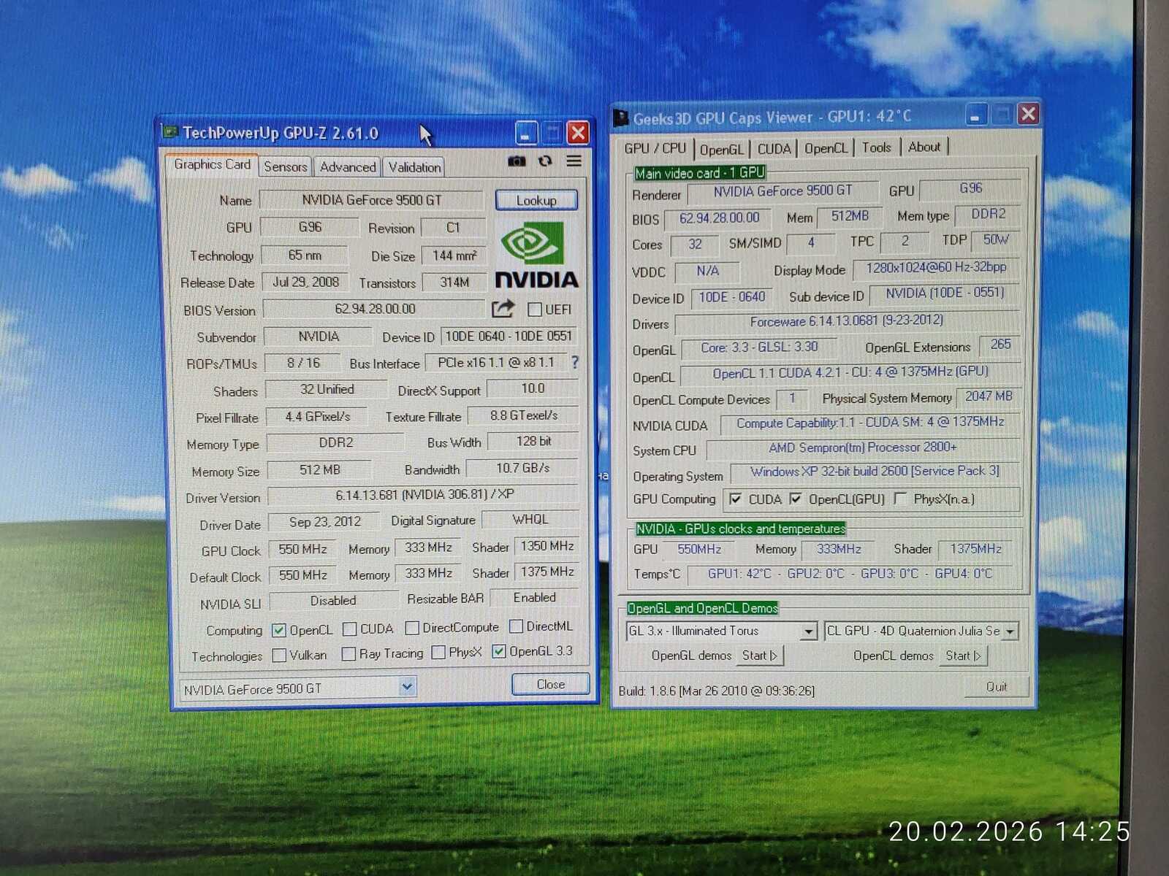Open the Tools tab

click(877, 147)
